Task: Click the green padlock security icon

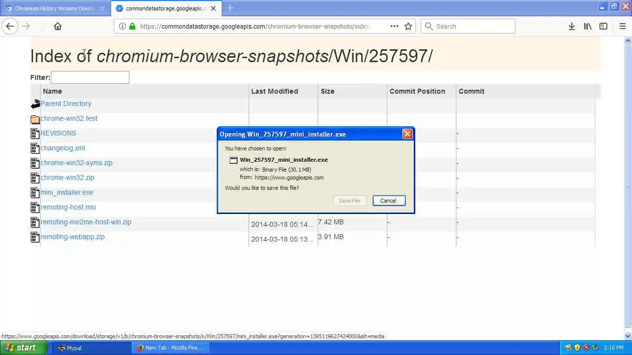Action: click(x=132, y=26)
